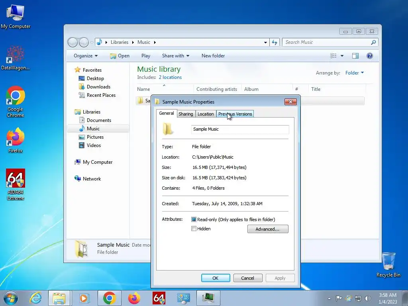Open Internet Explorer from the taskbar
The height and width of the screenshot is (306, 408).
tap(35, 298)
